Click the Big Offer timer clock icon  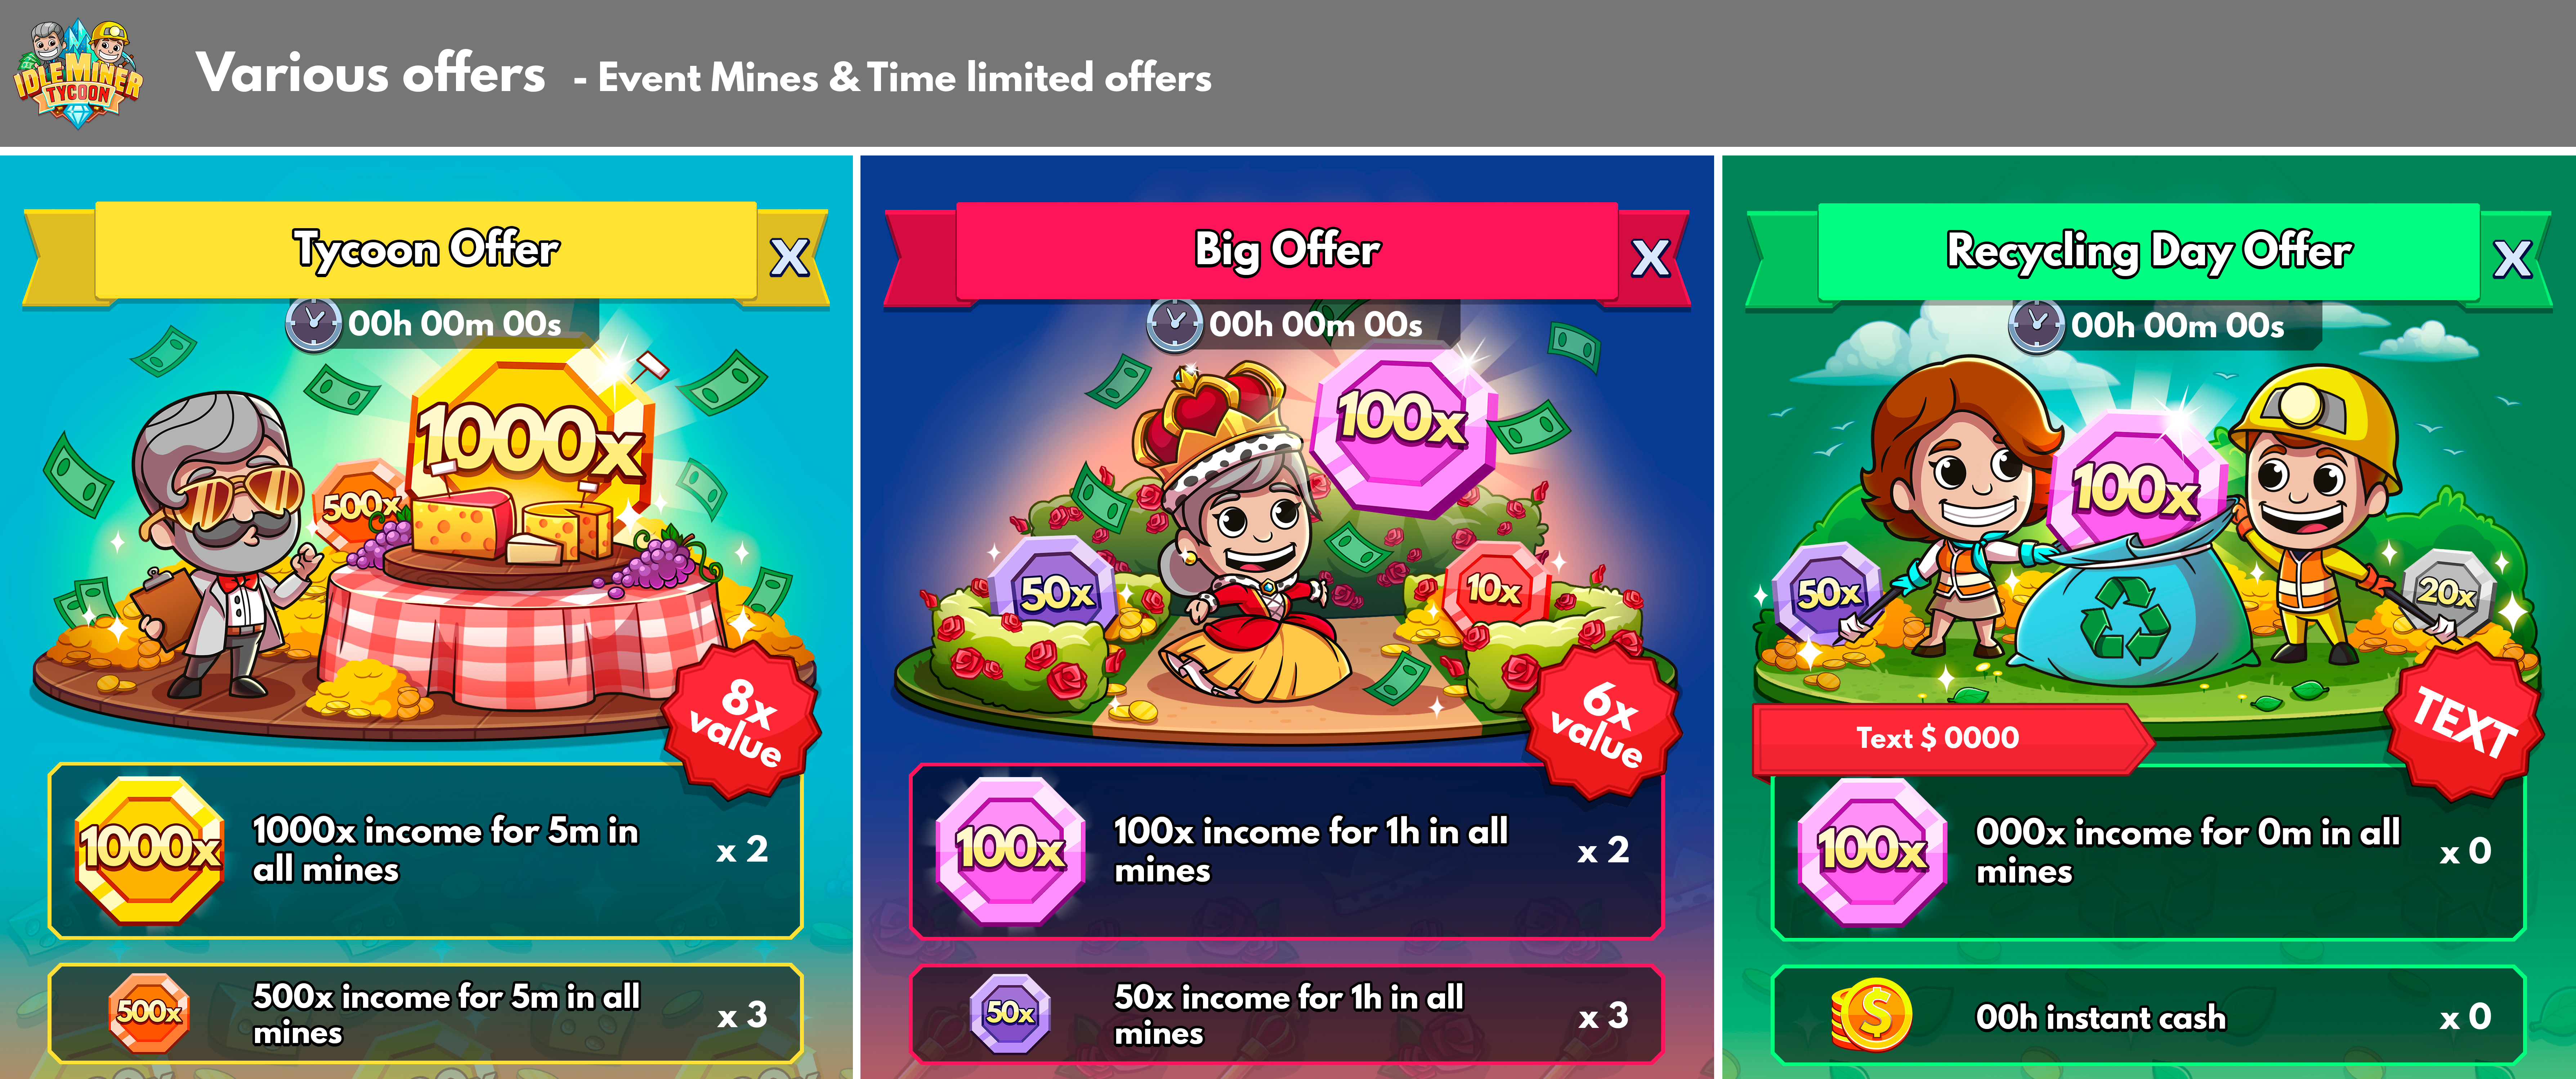[x=1174, y=324]
